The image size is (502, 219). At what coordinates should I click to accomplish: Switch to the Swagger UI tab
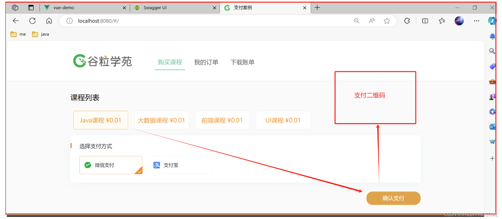click(x=175, y=8)
